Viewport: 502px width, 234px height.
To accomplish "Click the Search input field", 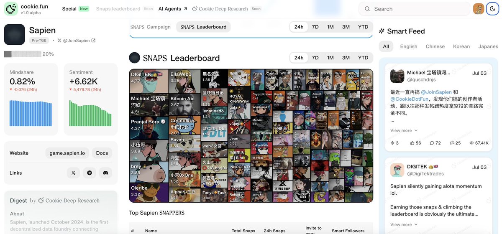I will 414,9.
